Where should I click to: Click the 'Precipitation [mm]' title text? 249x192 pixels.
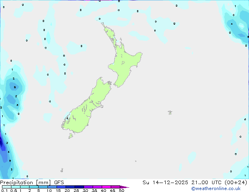coord(25,183)
